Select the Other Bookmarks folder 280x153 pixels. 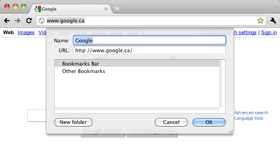point(137,71)
